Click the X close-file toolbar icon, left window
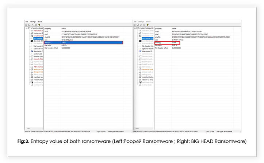 tap(32, 25)
